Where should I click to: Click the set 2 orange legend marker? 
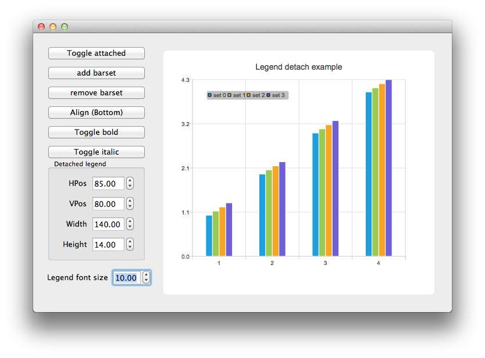click(249, 95)
